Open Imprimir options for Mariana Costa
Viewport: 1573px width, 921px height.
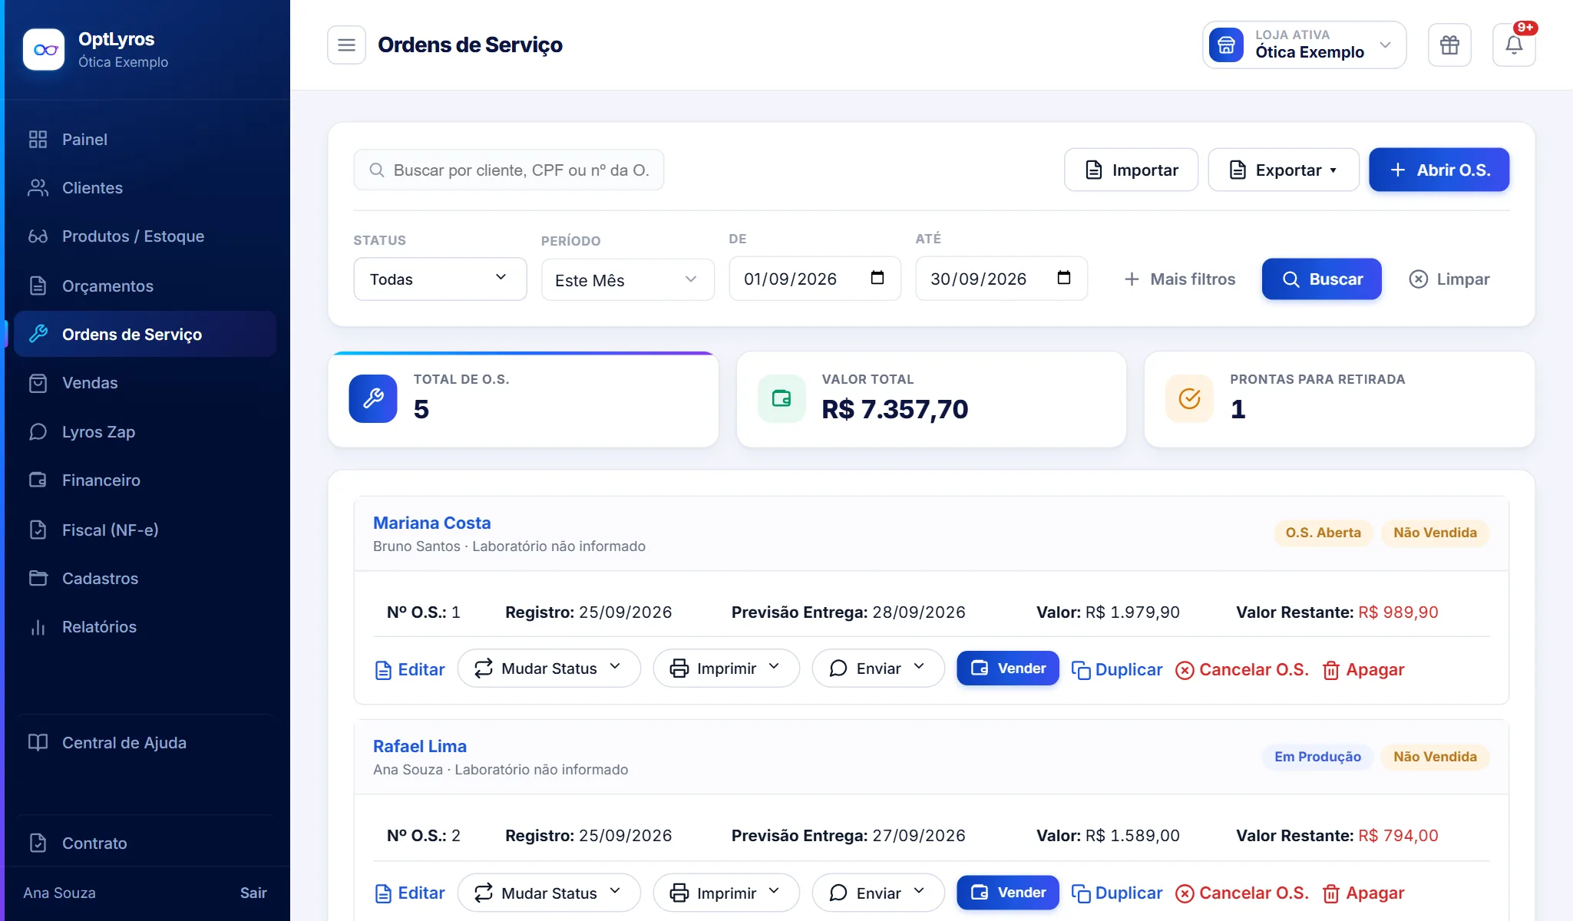(x=726, y=668)
